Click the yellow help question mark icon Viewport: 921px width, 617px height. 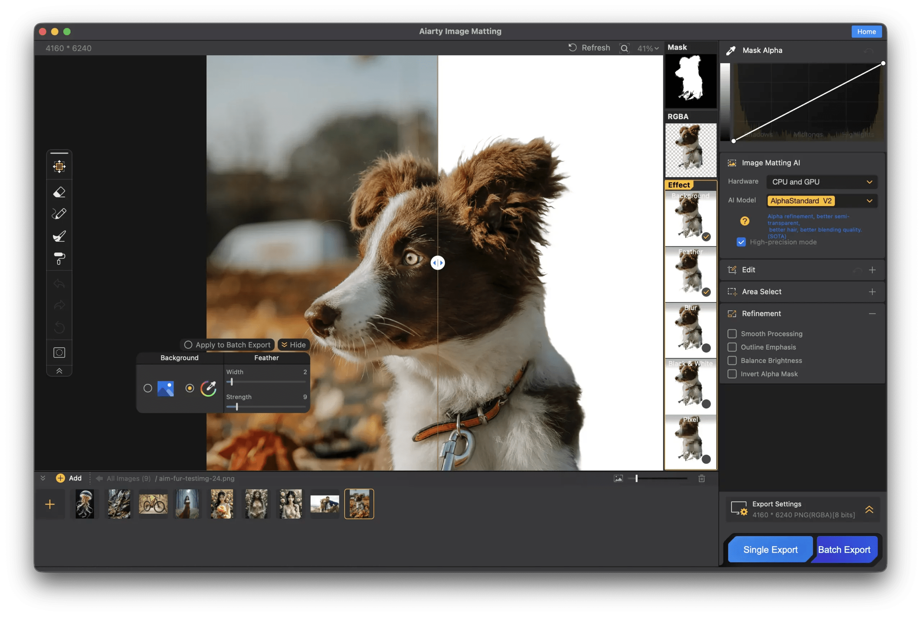744,221
